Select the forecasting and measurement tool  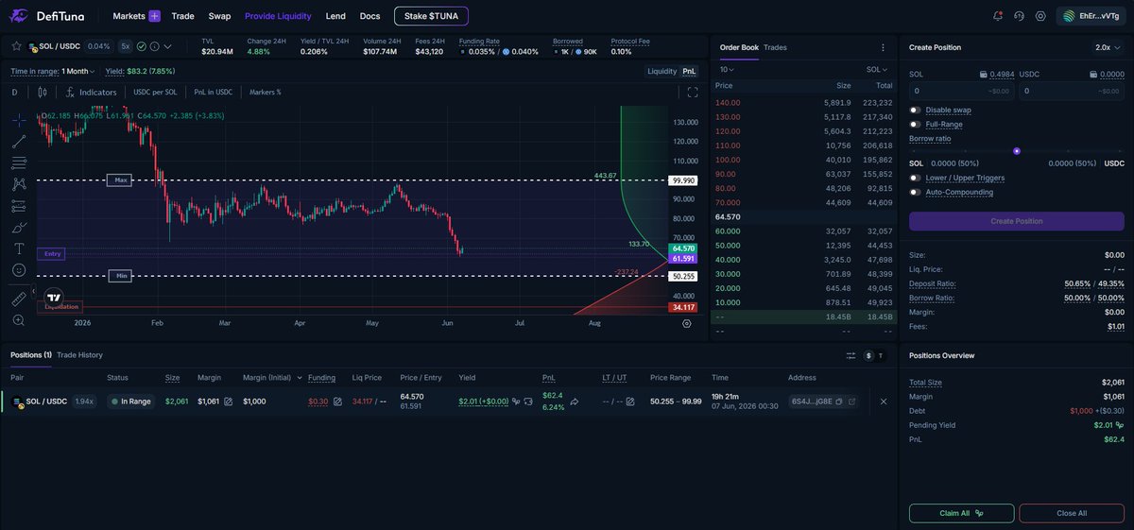tap(19, 206)
